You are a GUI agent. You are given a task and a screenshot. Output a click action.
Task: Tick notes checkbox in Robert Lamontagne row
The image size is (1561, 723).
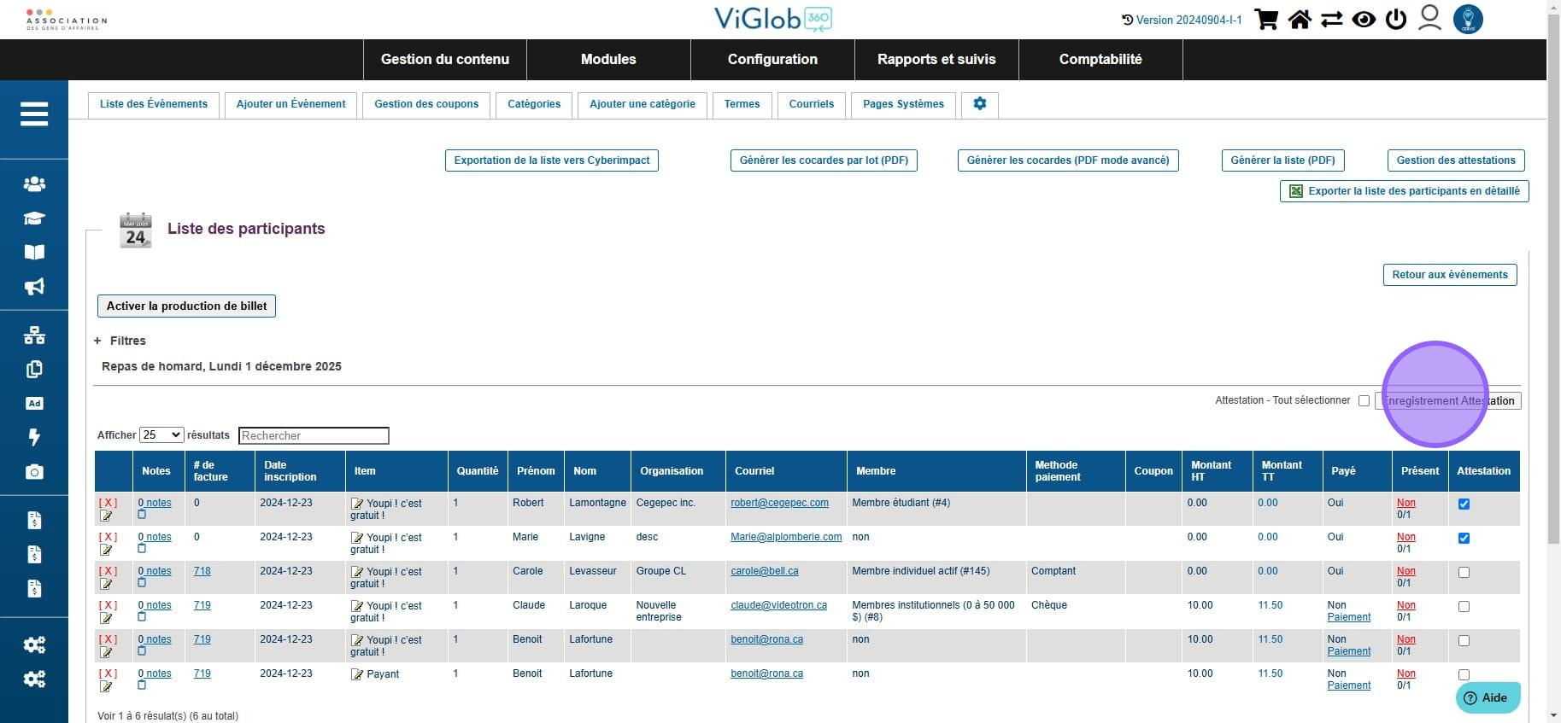point(142,514)
